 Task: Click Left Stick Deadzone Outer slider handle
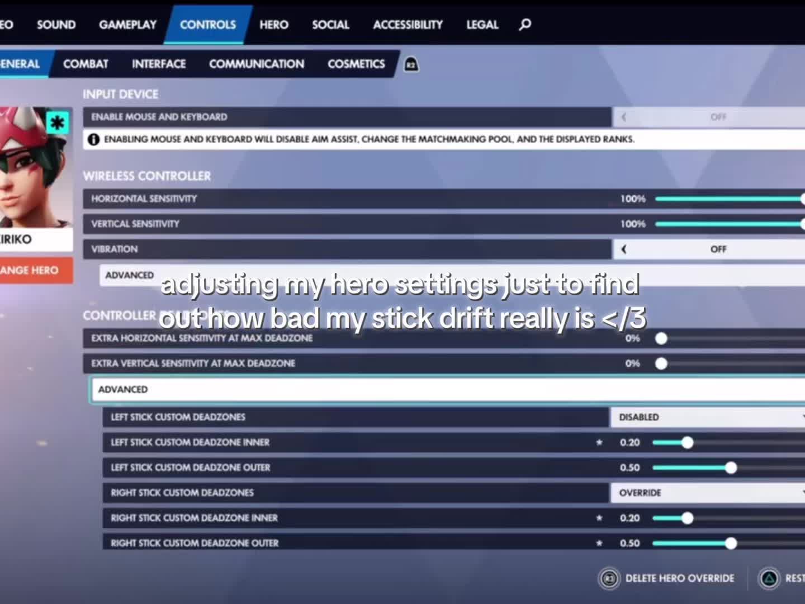[x=731, y=468]
